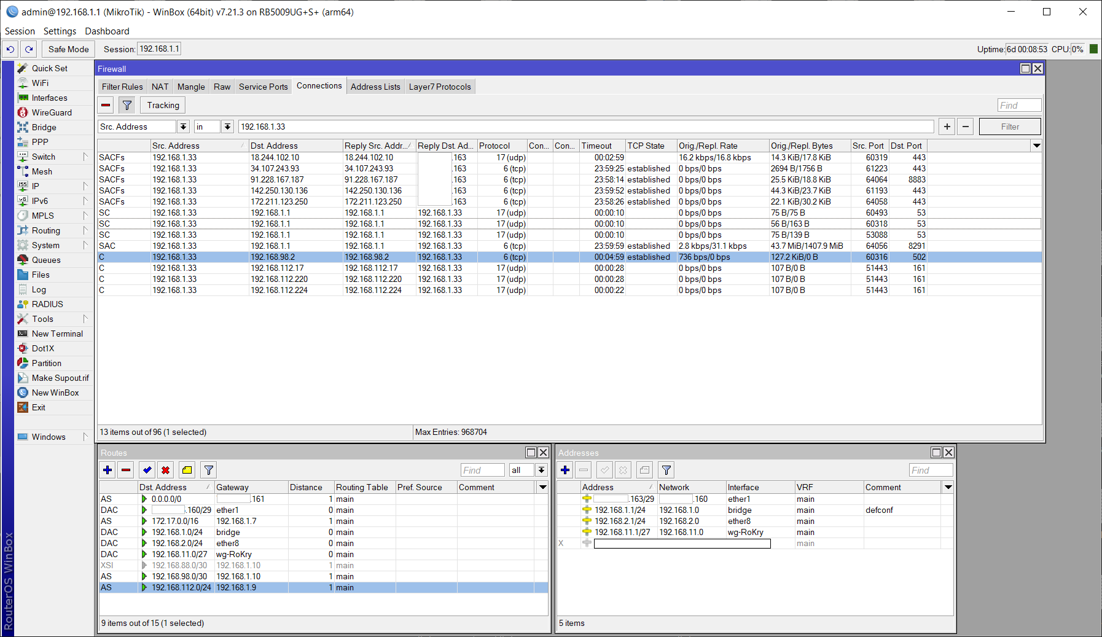Switch to the Address Lists tab
The width and height of the screenshot is (1102, 637).
coord(375,87)
